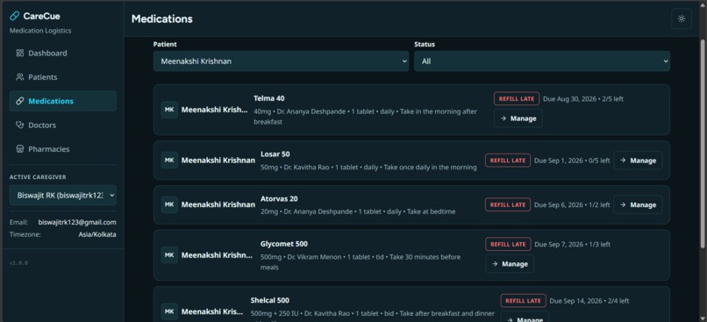Click the Shelcal 500 medication name
The height and width of the screenshot is (322, 707).
click(x=270, y=300)
